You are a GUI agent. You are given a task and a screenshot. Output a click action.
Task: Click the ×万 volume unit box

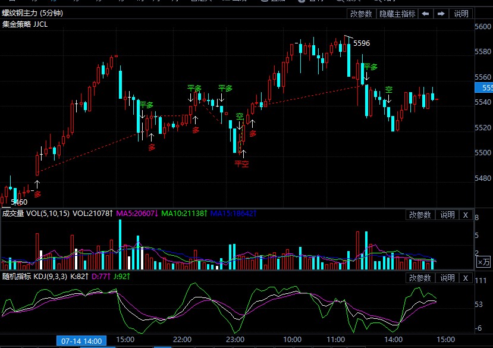[x=484, y=262]
